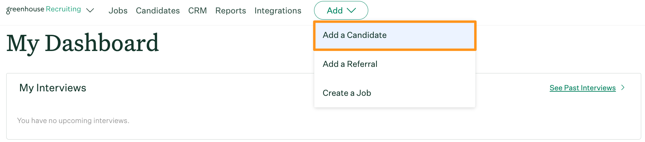Choose Add a Referral from the menu
The height and width of the screenshot is (142, 645).
coord(350,64)
